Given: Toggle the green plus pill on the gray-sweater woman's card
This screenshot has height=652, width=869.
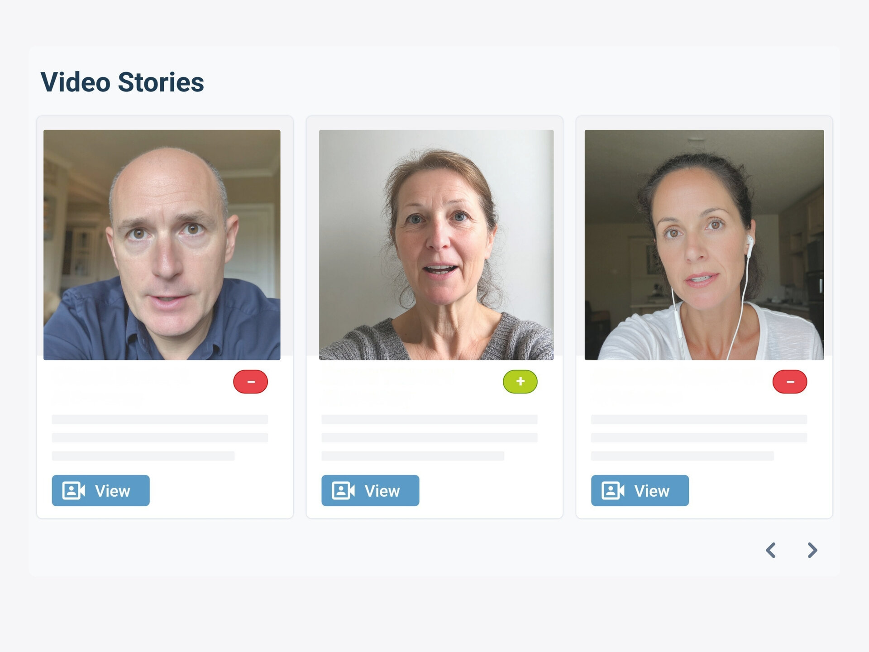Looking at the screenshot, I should coord(520,382).
